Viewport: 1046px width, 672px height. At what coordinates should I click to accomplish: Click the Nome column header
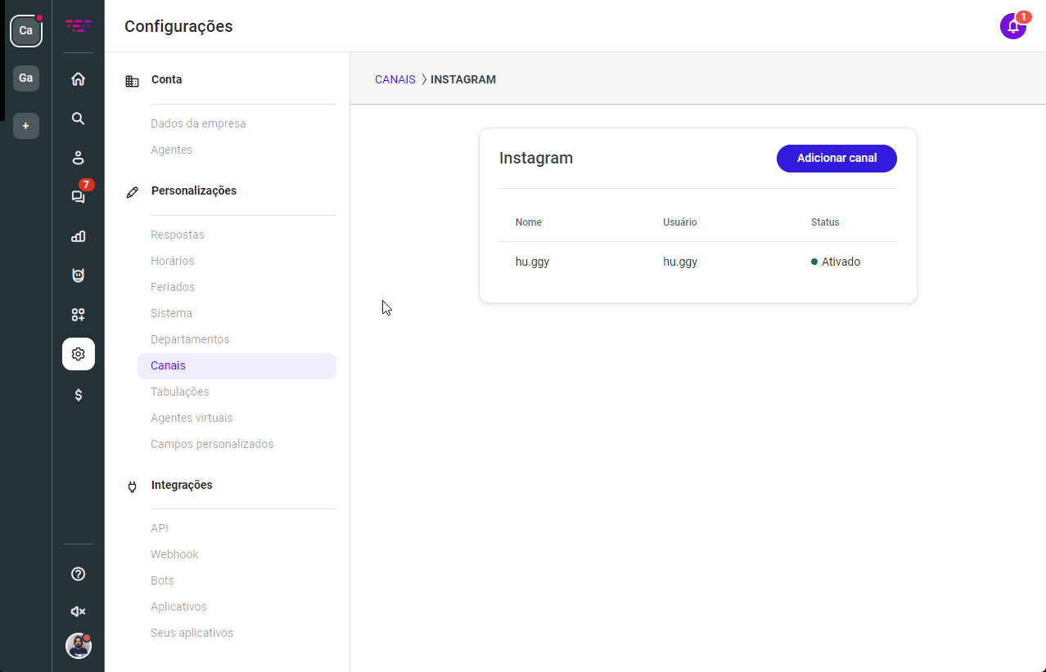529,222
